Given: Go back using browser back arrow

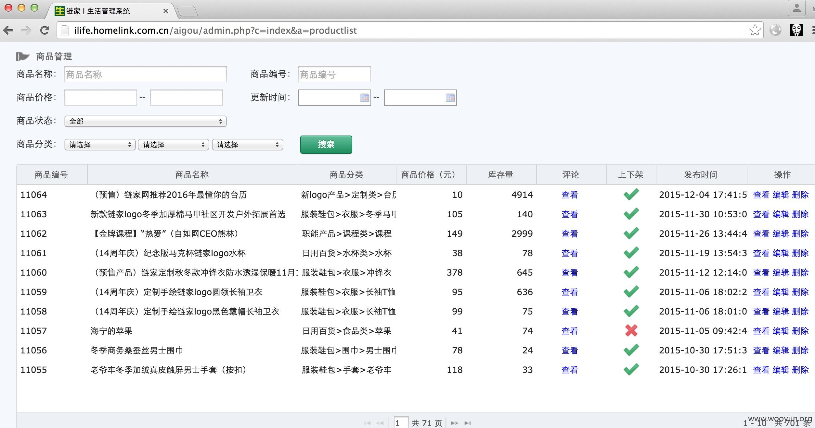Looking at the screenshot, I should point(9,30).
